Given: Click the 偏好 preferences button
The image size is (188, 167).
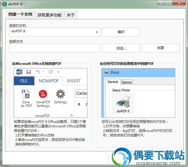Looking at the screenshot, I should point(121,32).
